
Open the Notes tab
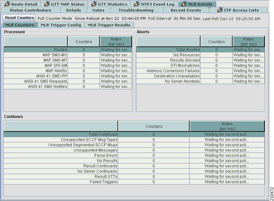coord(98,10)
